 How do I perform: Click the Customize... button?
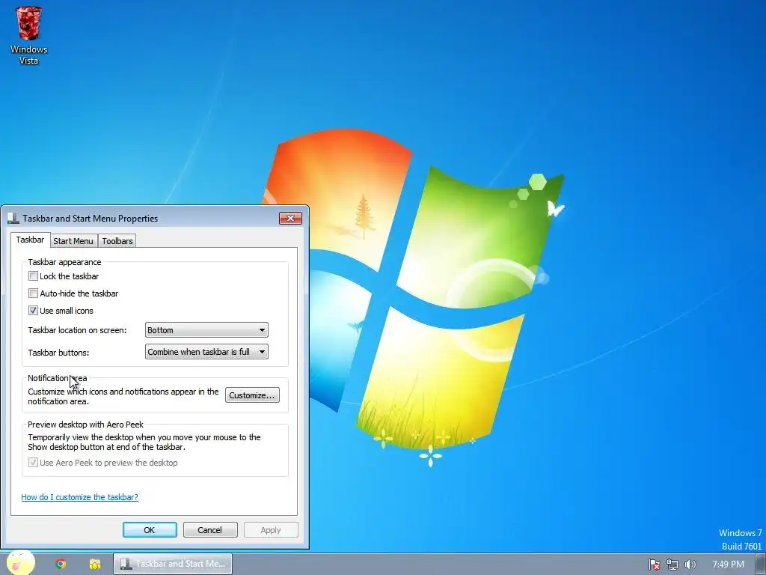pos(252,395)
